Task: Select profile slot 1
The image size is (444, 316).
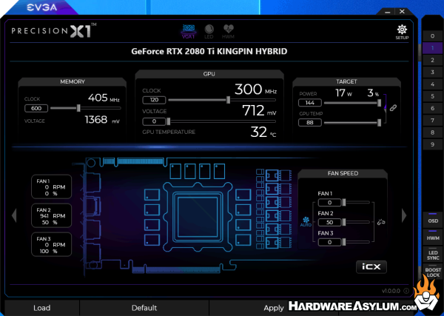Action: click(x=432, y=48)
